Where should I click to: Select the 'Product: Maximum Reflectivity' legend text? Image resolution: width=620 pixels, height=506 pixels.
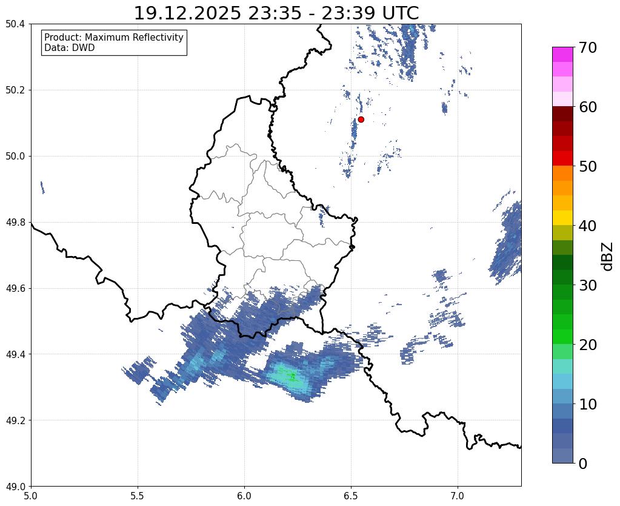pos(114,37)
